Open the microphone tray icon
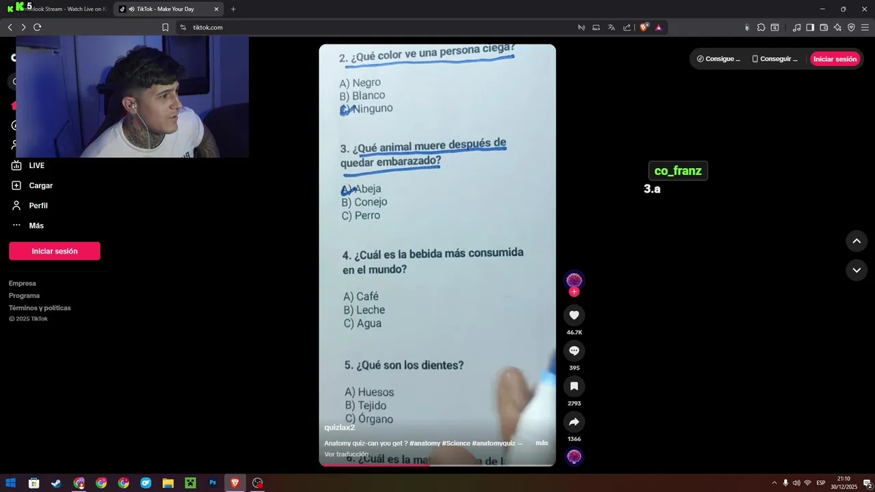 coord(785,482)
